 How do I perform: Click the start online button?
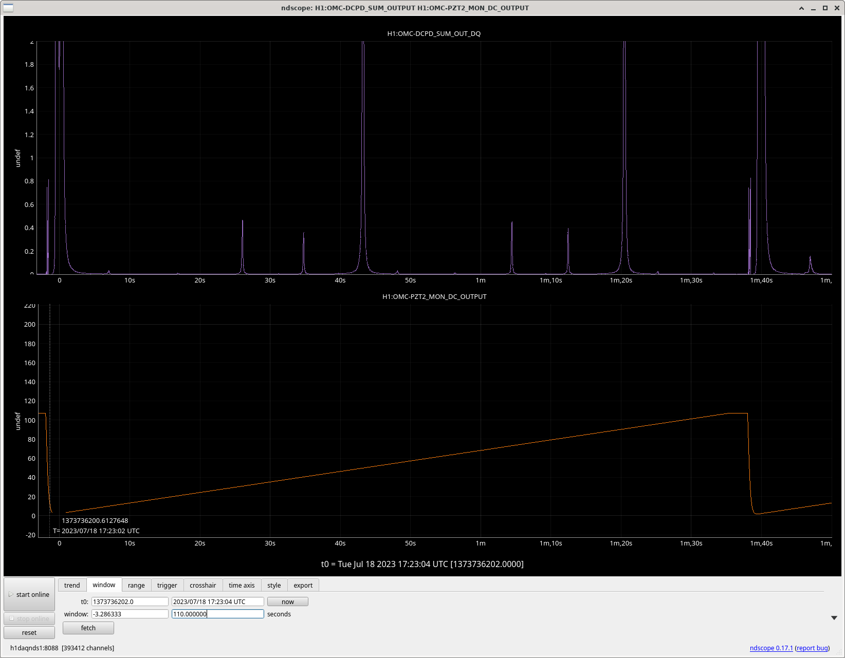[x=29, y=594]
